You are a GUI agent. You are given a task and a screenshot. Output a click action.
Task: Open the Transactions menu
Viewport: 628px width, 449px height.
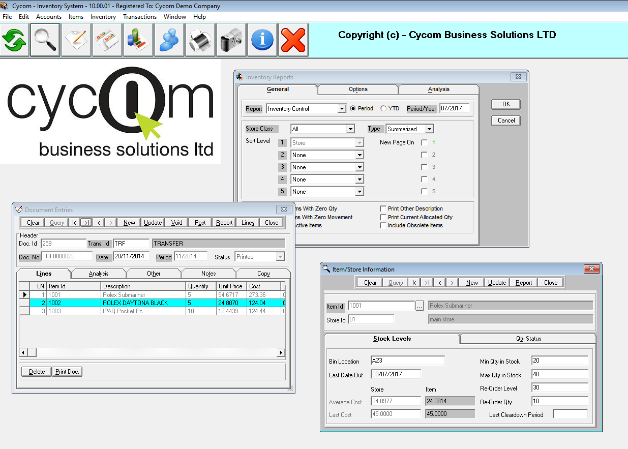tap(139, 17)
